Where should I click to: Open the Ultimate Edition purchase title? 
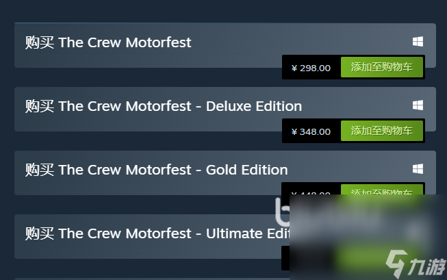point(157,233)
